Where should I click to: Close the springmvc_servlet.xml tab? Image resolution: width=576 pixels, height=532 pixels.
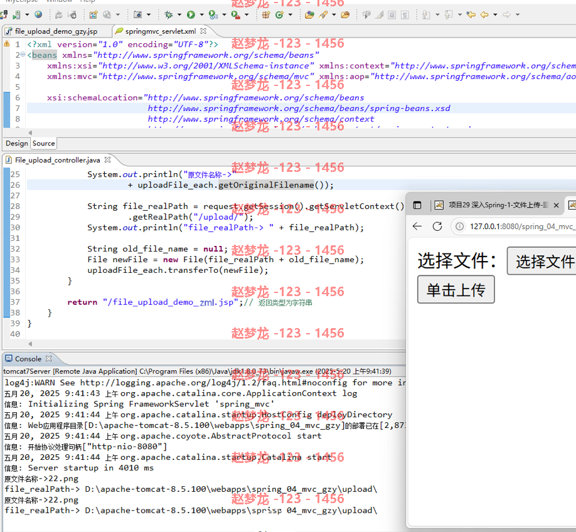click(203, 31)
